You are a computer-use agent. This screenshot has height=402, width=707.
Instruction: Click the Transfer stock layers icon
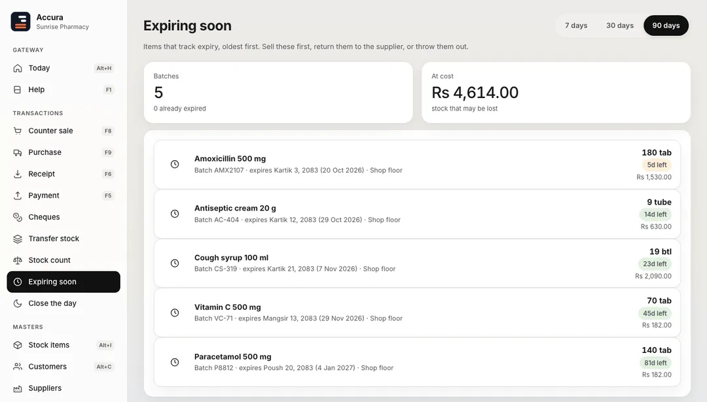pyautogui.click(x=18, y=239)
